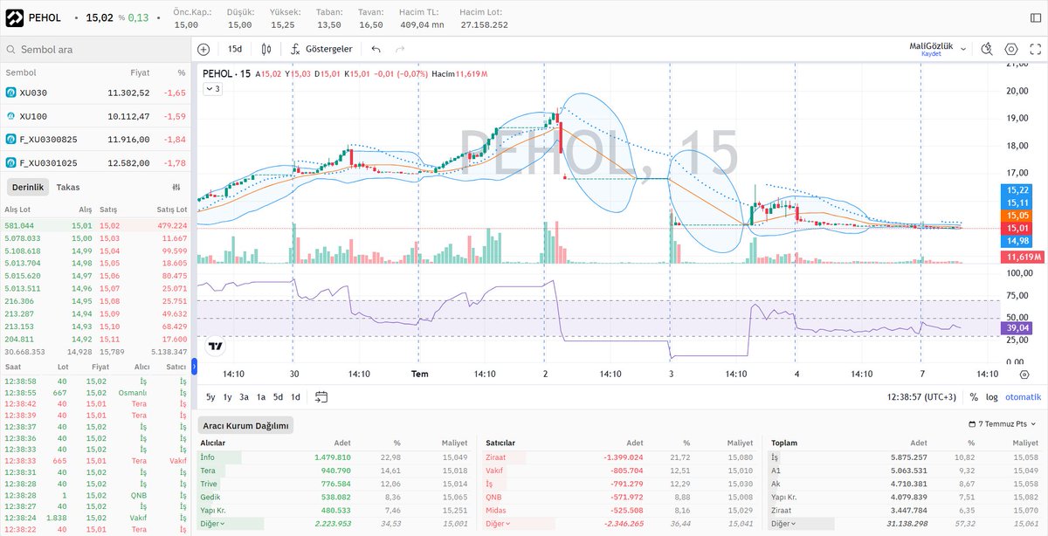Screen dimensions: 1048x536
Task: Click the XU100 watchlist row price 10.112,47
Action: point(128,116)
